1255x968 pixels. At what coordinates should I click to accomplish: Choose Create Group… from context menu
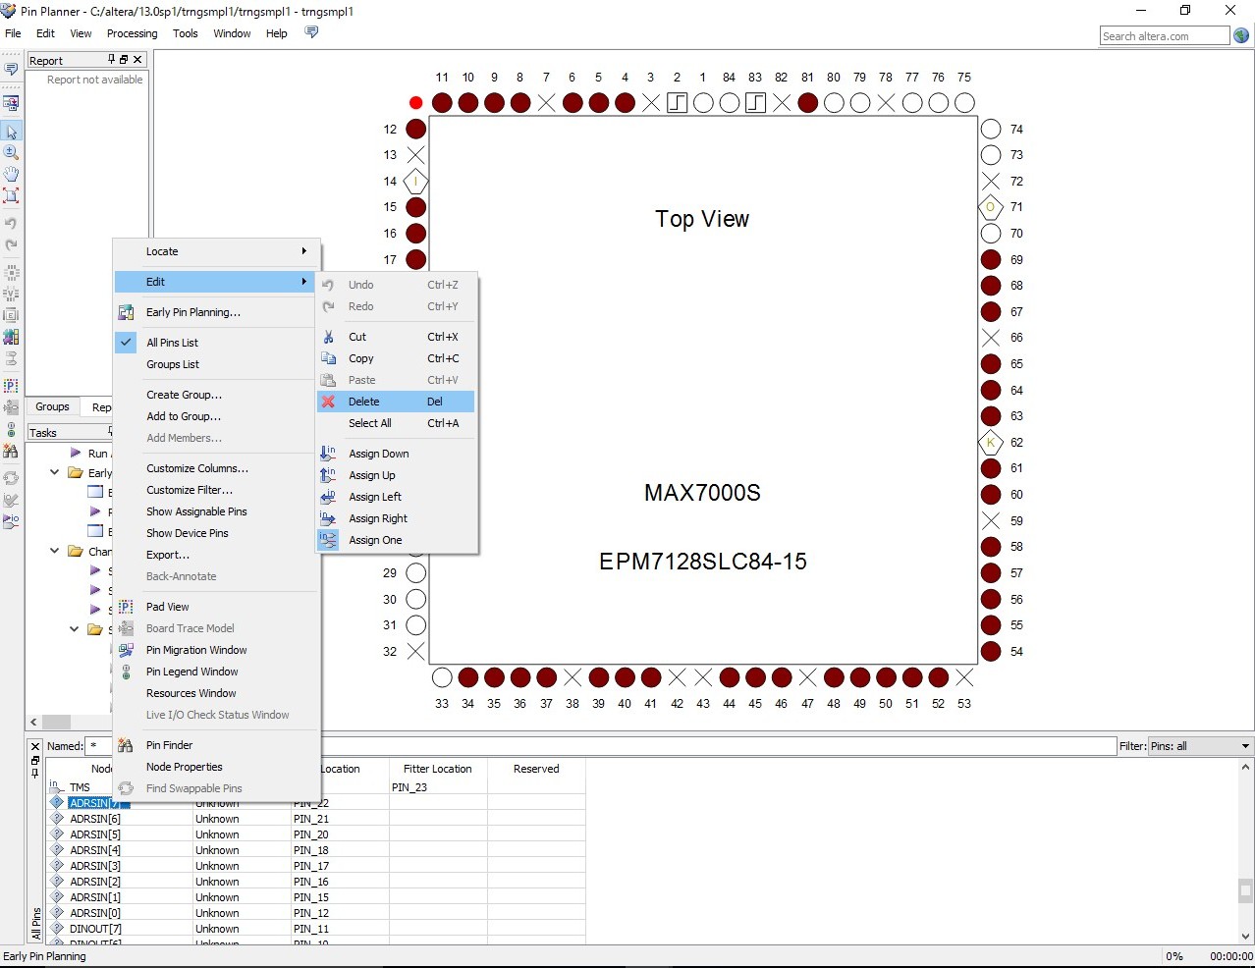(x=217, y=395)
